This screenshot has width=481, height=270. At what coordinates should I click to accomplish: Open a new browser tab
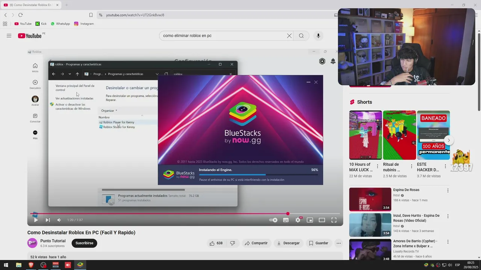pos(67,5)
